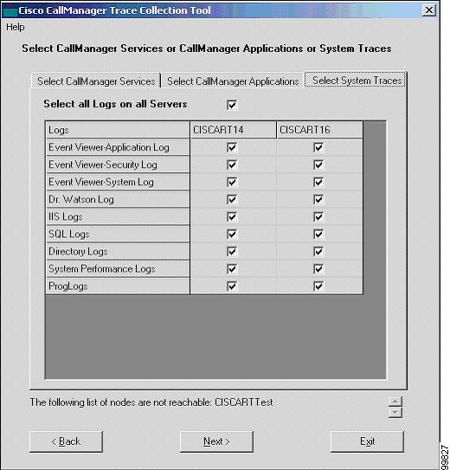Viewport: 450px width, 470px height.
Task: Disable IIS Logs for CISCART14
Action: pyautogui.click(x=232, y=216)
